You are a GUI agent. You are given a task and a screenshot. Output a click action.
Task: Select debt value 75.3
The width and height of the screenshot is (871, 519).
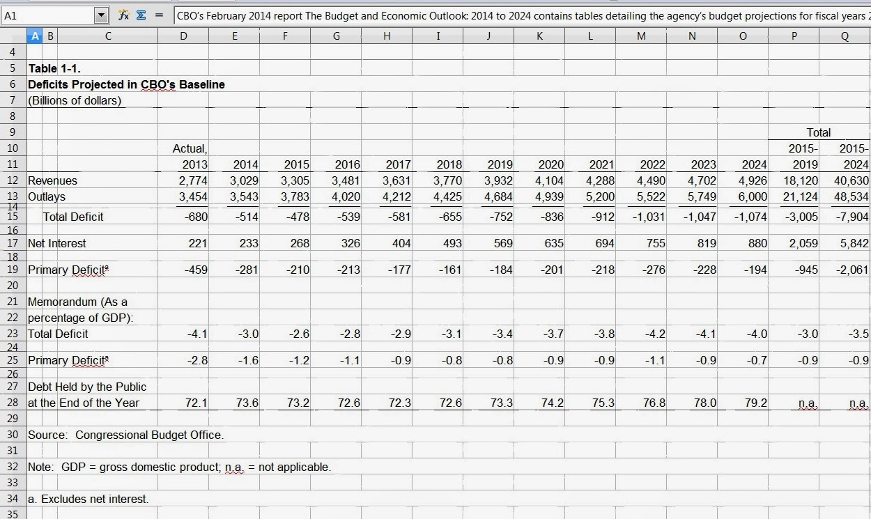coord(603,403)
